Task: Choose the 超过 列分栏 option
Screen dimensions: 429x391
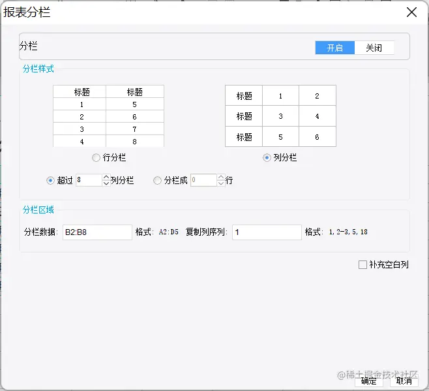Action: pos(50,181)
